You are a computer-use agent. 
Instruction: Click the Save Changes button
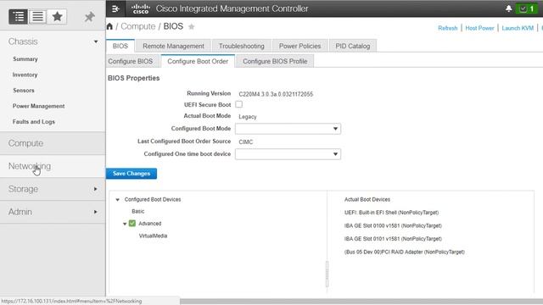[x=132, y=174]
